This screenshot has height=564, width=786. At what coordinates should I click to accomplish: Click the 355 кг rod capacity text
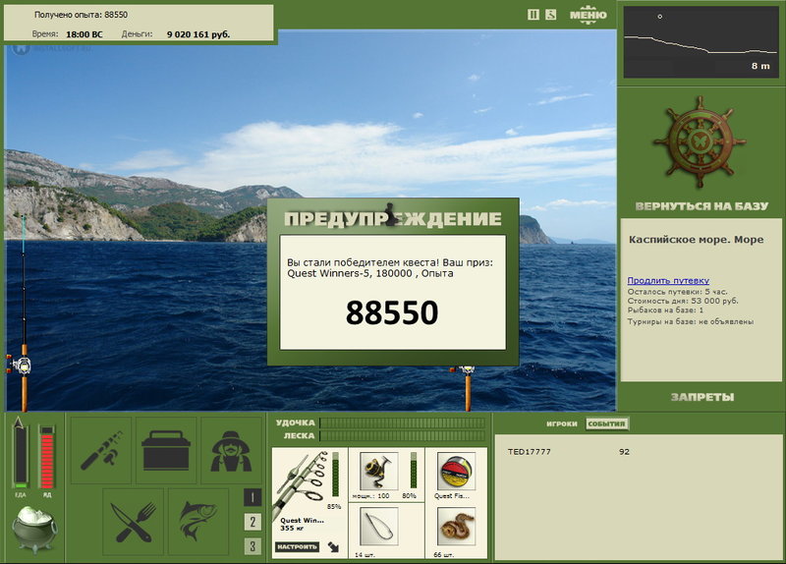(x=292, y=528)
